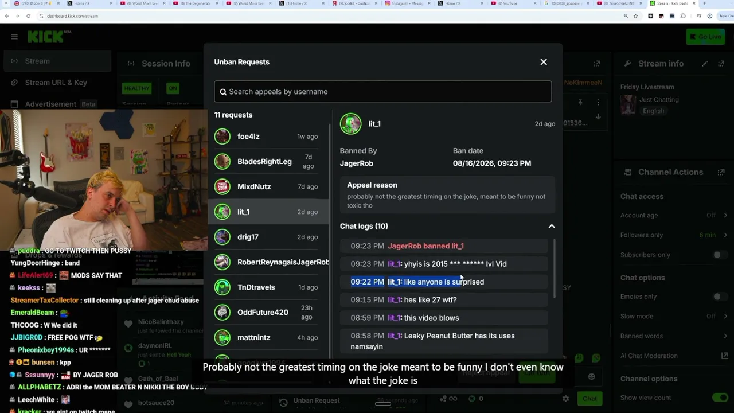
Task: Open Stream URL & Key in sidebar
Action: point(57,83)
